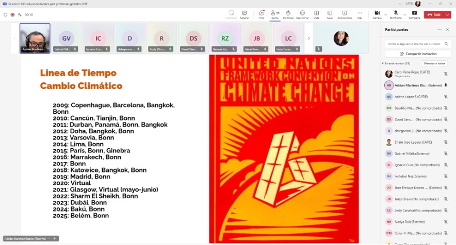Image resolution: width=456 pixels, height=245 pixels.
Task: Open the Salas breakout rooms
Action: pos(330,14)
